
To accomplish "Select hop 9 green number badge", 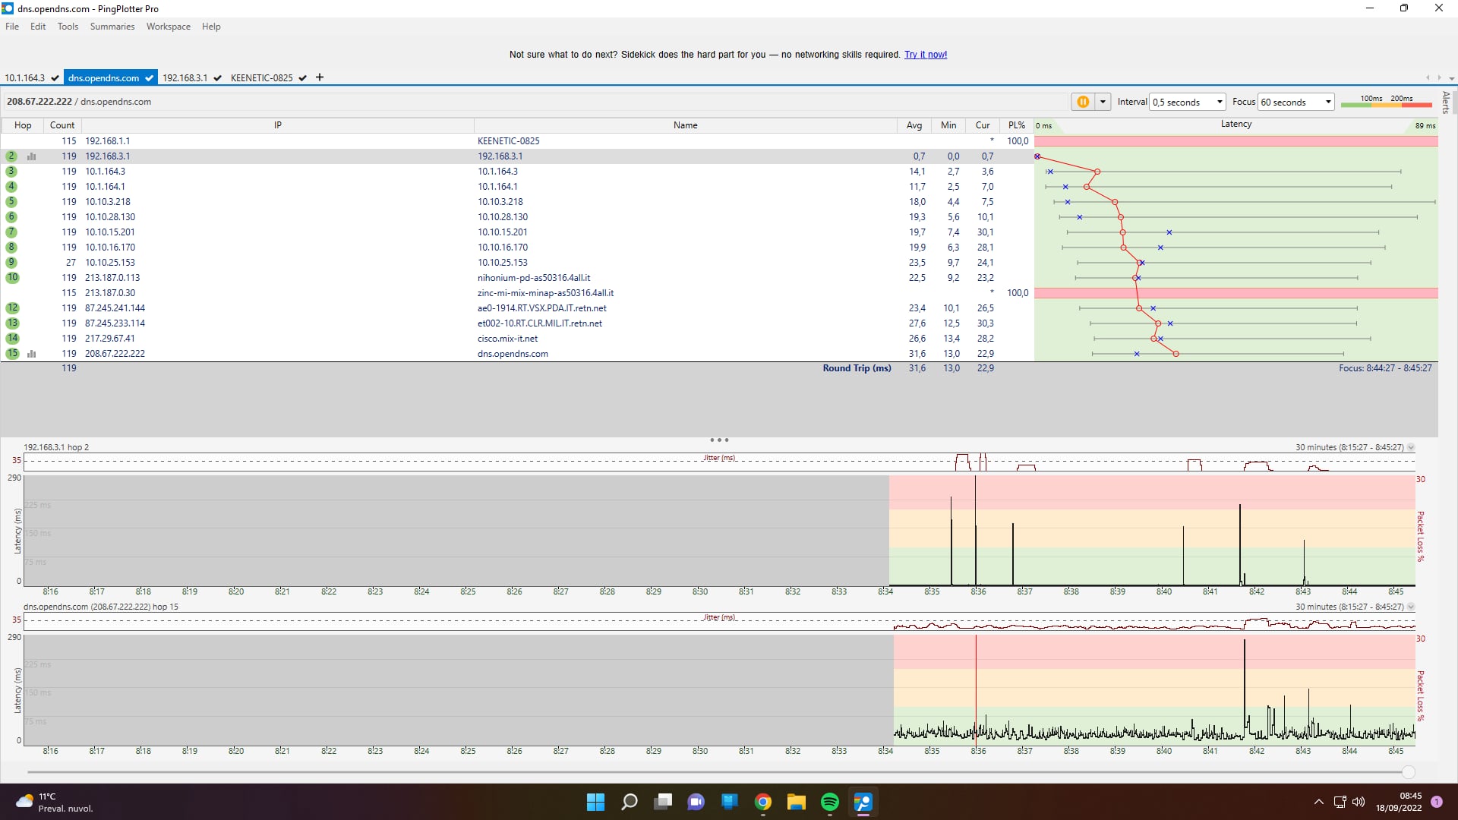I will pos(11,263).
